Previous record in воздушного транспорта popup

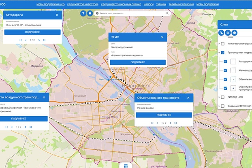click(12, 127)
